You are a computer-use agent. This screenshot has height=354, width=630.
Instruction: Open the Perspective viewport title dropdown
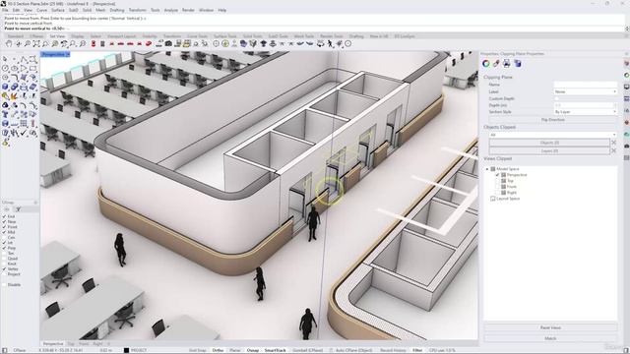(x=68, y=54)
